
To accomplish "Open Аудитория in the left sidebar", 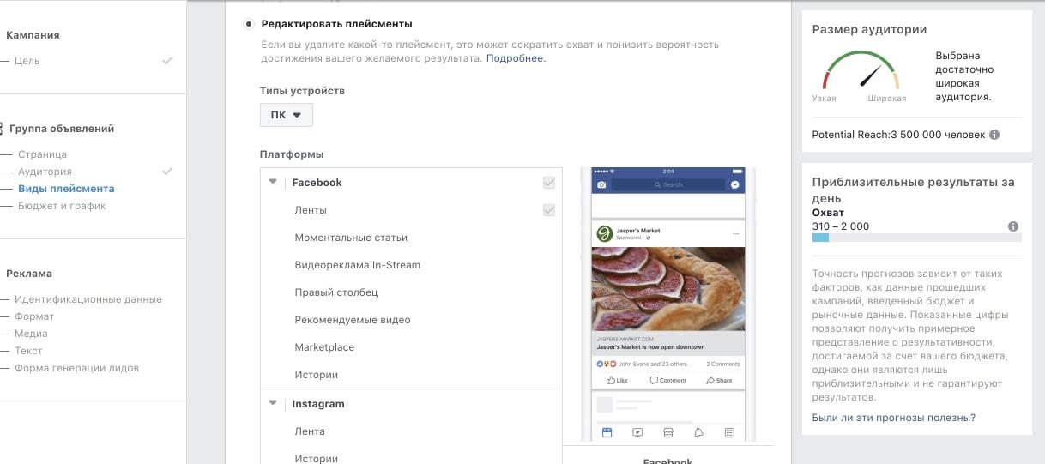I will (x=45, y=172).
